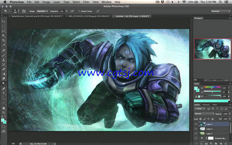Select the Gradient tool
The width and height of the screenshot is (232, 145).
click(x=3, y=74)
